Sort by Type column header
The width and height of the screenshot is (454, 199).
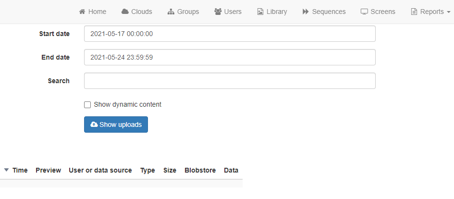click(x=147, y=170)
